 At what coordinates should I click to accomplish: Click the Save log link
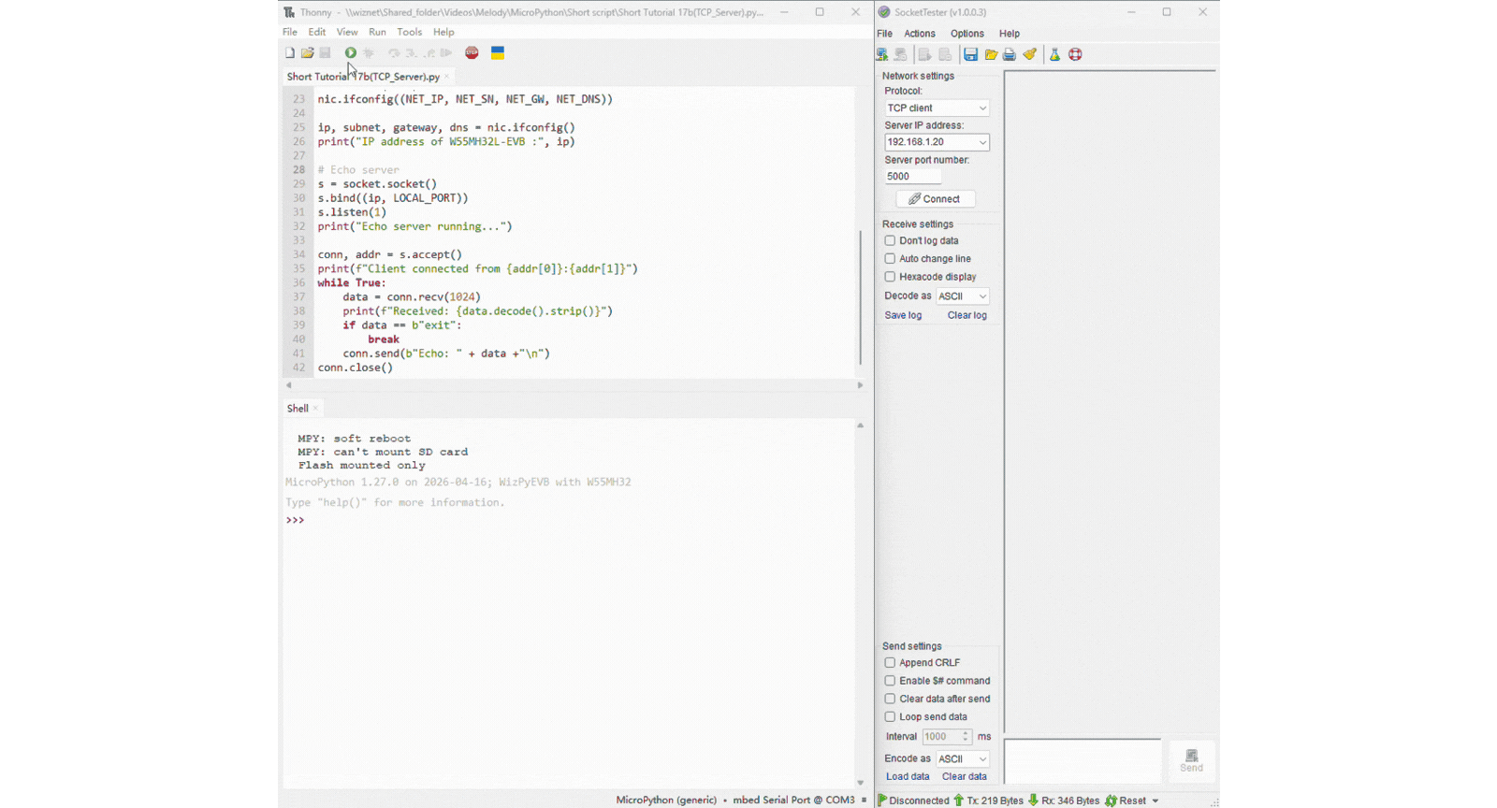pos(903,315)
